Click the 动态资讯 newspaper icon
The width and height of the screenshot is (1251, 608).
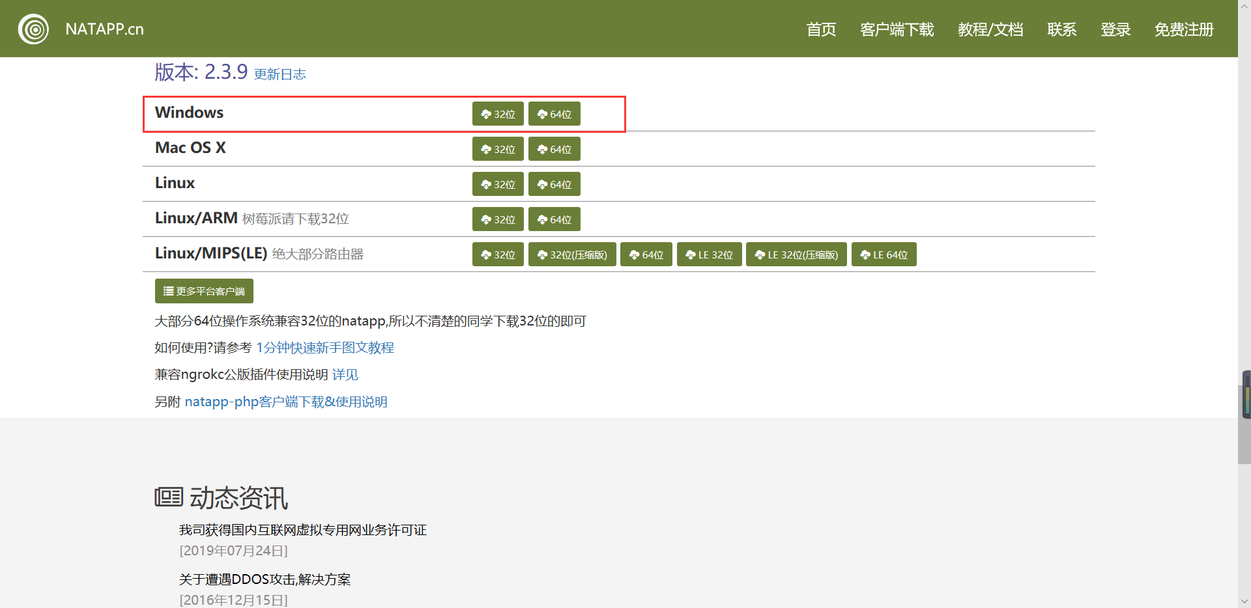(x=169, y=497)
